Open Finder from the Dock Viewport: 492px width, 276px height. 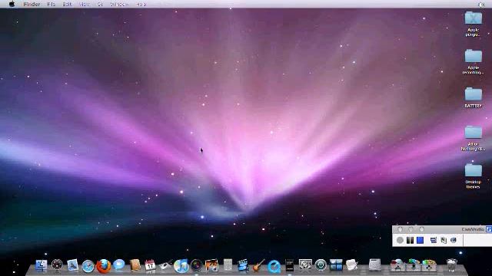click(x=42, y=265)
